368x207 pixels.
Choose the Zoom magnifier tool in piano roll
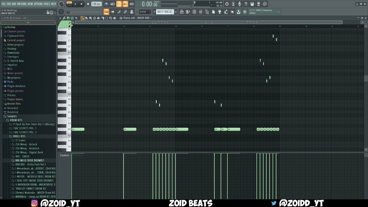111,18
